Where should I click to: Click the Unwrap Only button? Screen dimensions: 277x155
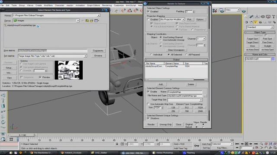165,124
